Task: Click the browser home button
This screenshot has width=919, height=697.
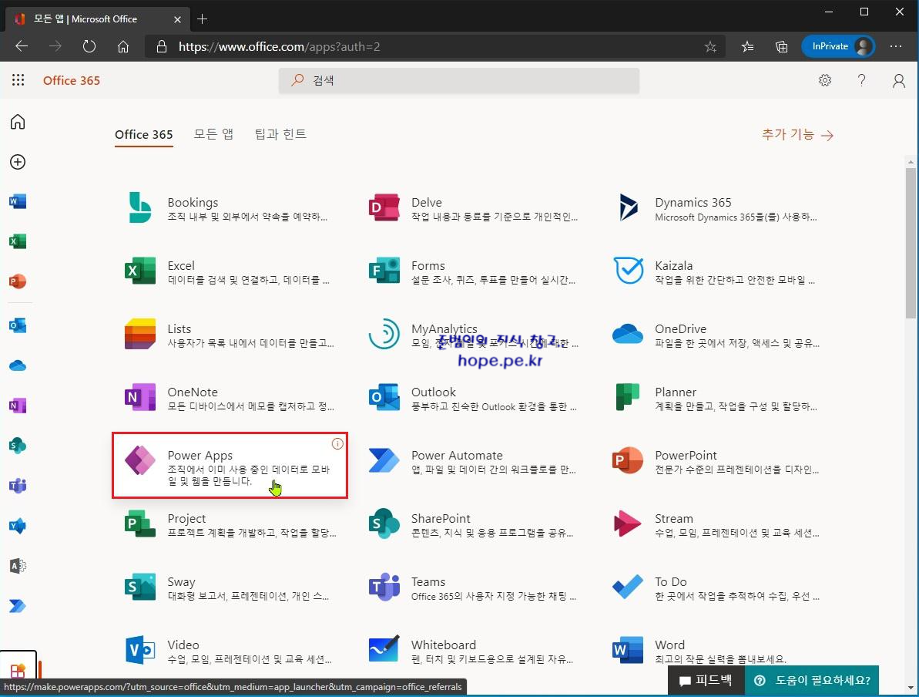Action: coord(123,46)
